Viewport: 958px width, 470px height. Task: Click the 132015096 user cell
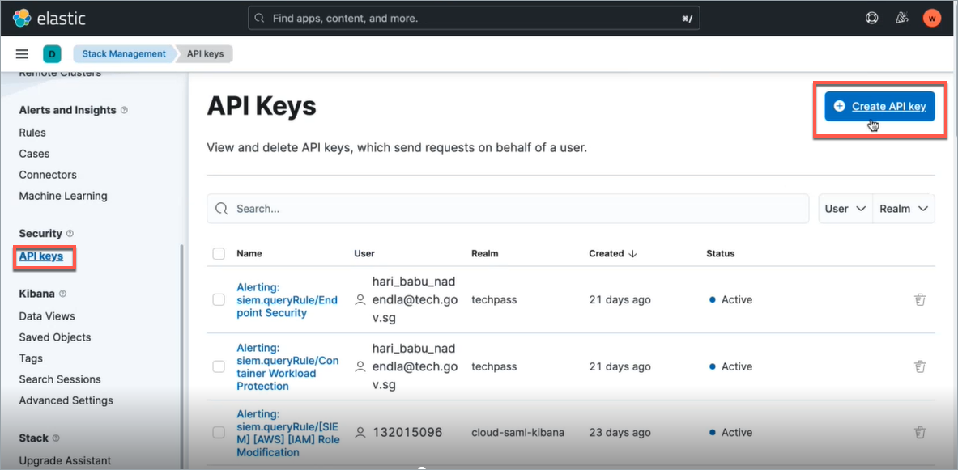(x=407, y=433)
